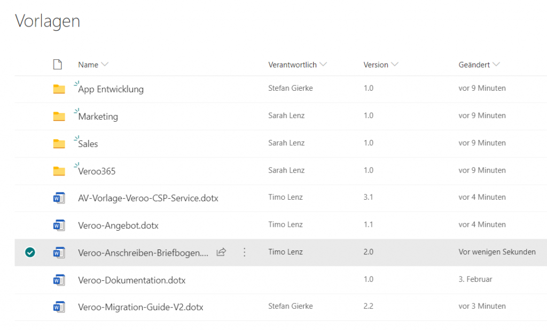Image resolution: width=547 pixels, height=330 pixels.
Task: Click Word icon beside Veroo-Migration-Guide-V2.dotx
Action: point(59,307)
